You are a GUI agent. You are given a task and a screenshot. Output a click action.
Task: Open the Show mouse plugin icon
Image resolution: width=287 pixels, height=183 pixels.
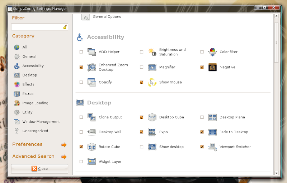pos(152,83)
